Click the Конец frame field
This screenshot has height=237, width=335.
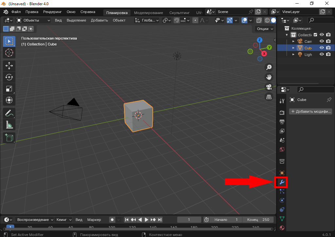[x=258, y=220]
